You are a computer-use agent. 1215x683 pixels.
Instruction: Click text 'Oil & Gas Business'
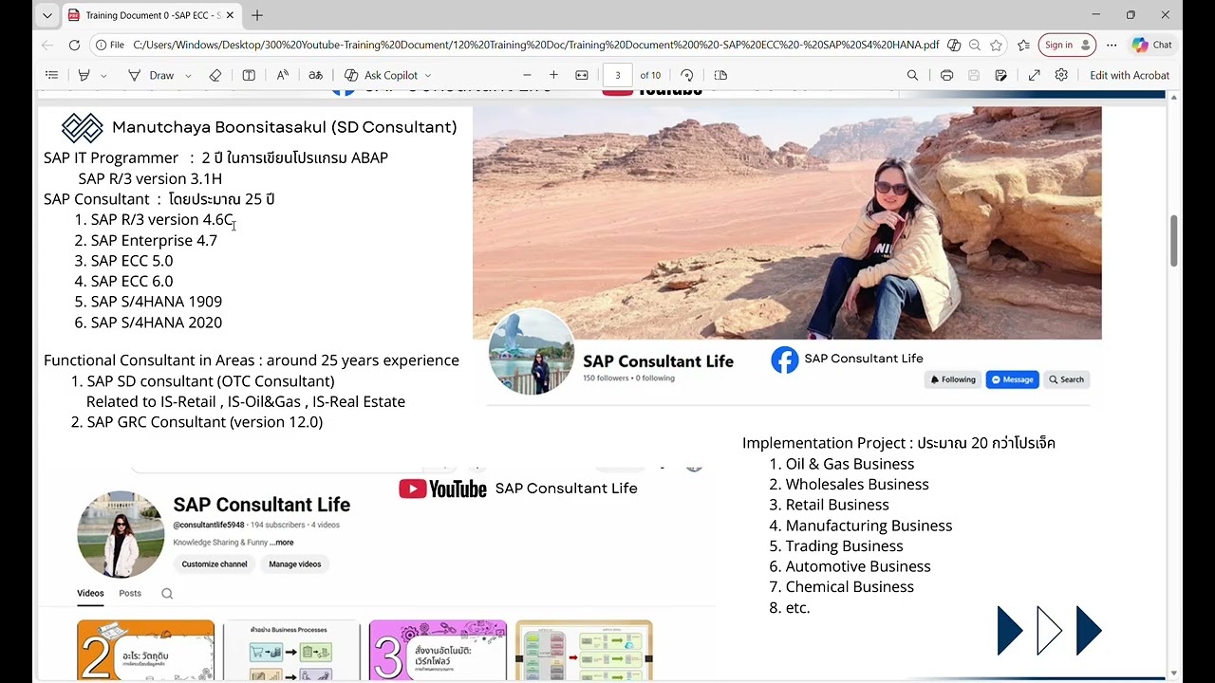point(850,464)
